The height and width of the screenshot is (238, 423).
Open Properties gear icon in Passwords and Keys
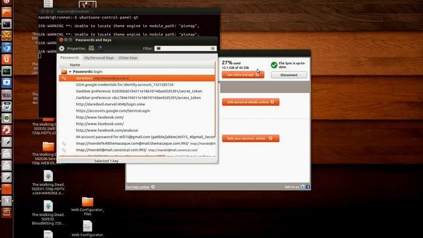point(61,48)
